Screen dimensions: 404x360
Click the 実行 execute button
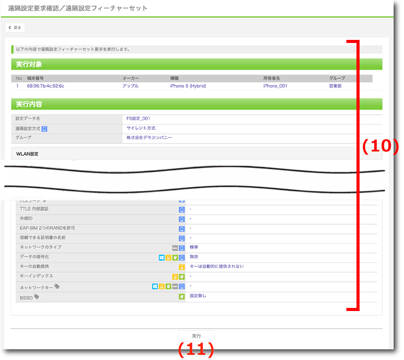click(196, 336)
